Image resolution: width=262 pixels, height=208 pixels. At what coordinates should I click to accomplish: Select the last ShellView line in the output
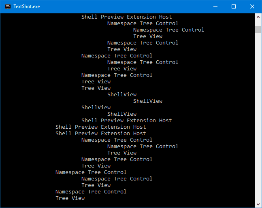tap(121, 114)
